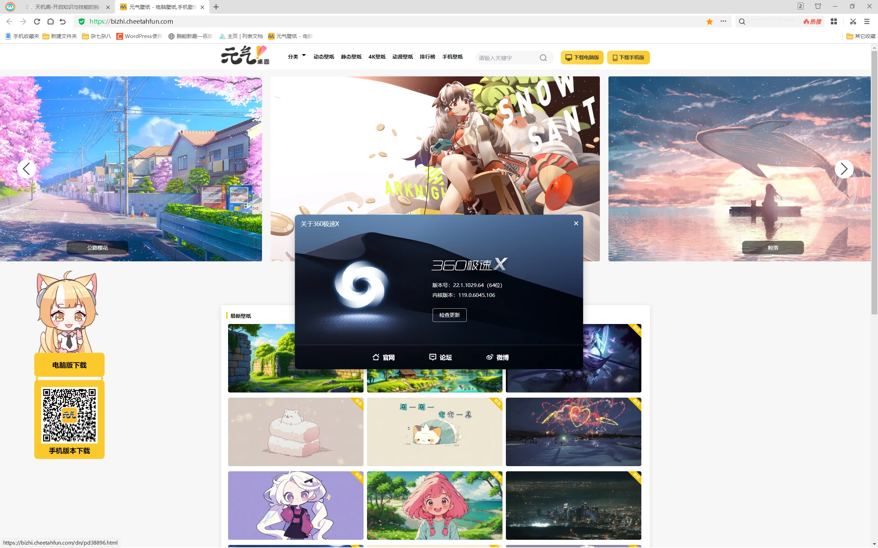
Task: Open the 静态壁纸 menu item
Action: click(351, 57)
